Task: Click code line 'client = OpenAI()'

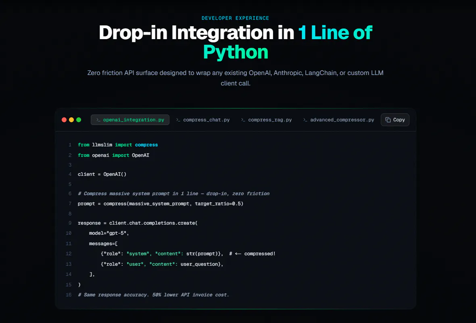Action: point(102,174)
